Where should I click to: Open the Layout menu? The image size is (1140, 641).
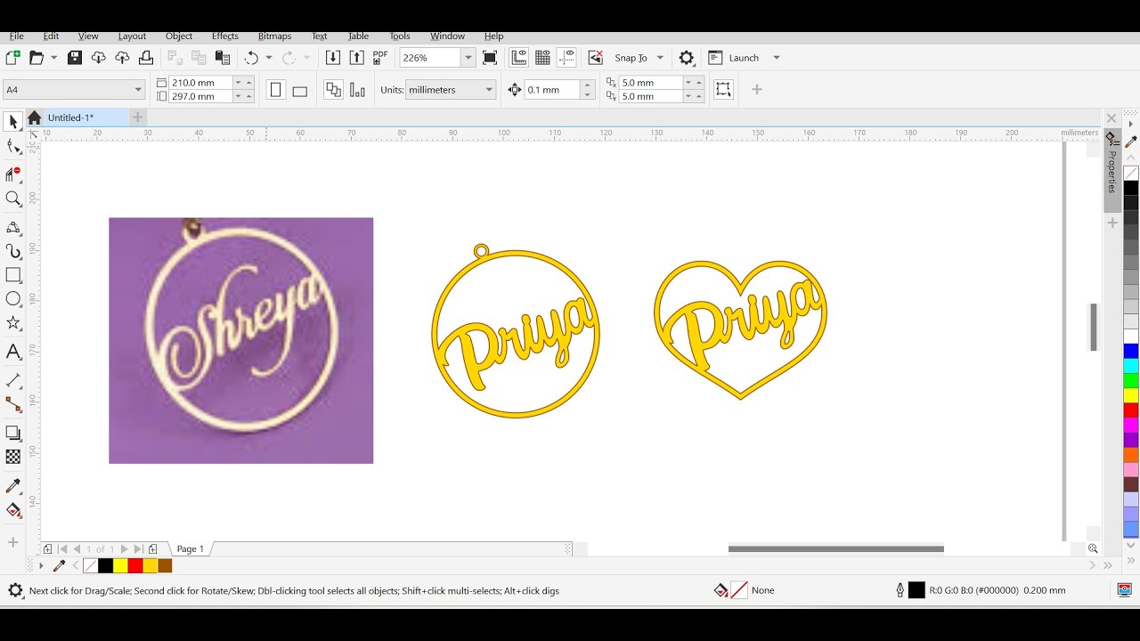pos(132,37)
